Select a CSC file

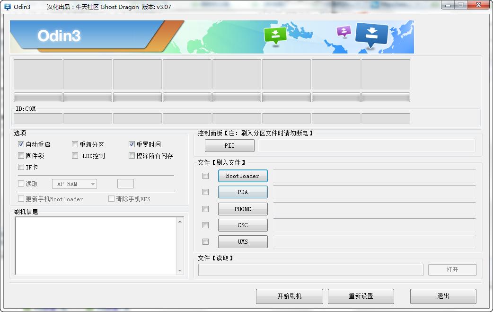(243, 225)
